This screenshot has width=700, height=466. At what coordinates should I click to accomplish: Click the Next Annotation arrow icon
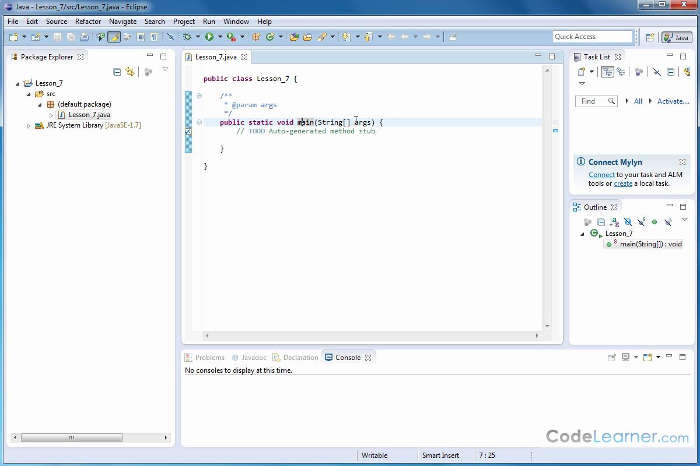(x=346, y=37)
